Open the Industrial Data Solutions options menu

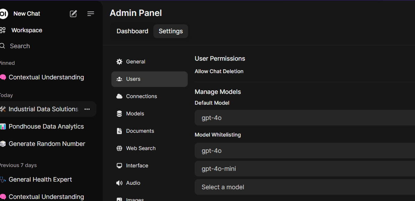pyautogui.click(x=87, y=109)
